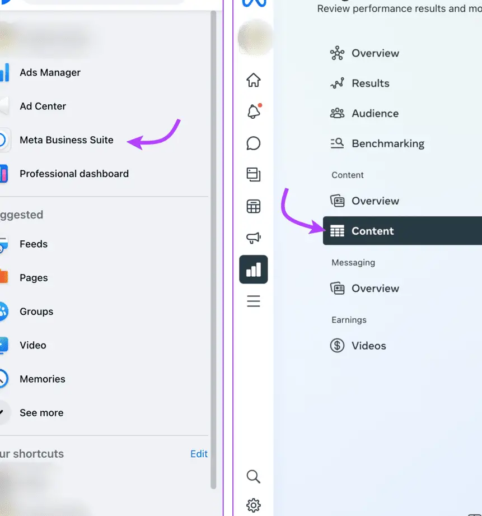The width and height of the screenshot is (482, 516).
Task: Select Overview under the Content section
Action: [x=375, y=201]
